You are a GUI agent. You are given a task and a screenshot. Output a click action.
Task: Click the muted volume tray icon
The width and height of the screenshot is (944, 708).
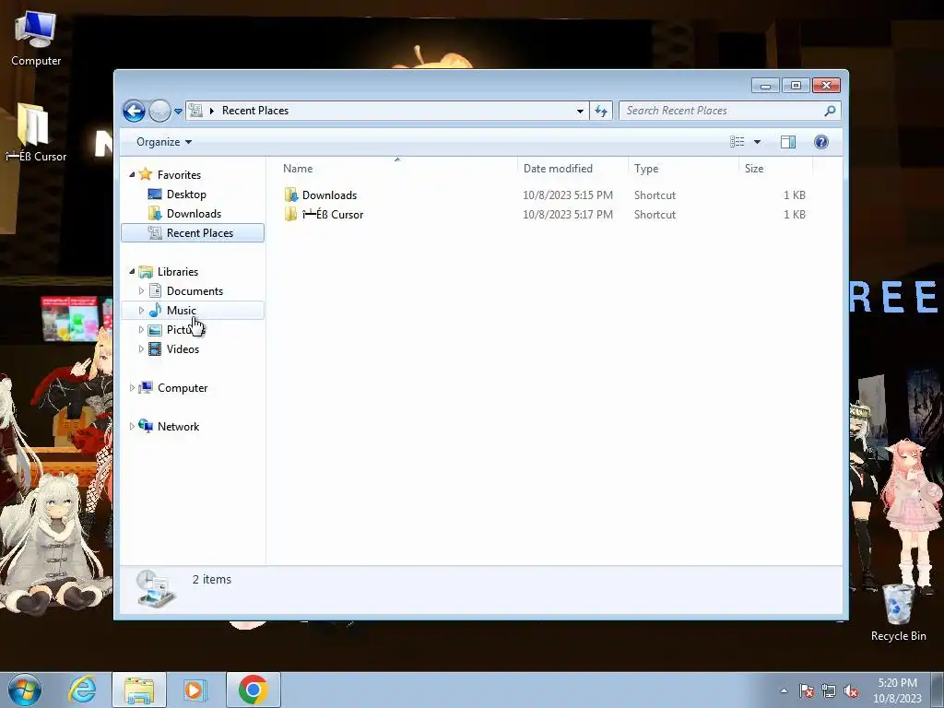pyautogui.click(x=851, y=690)
